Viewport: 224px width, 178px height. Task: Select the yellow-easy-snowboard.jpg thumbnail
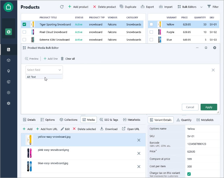(30, 140)
